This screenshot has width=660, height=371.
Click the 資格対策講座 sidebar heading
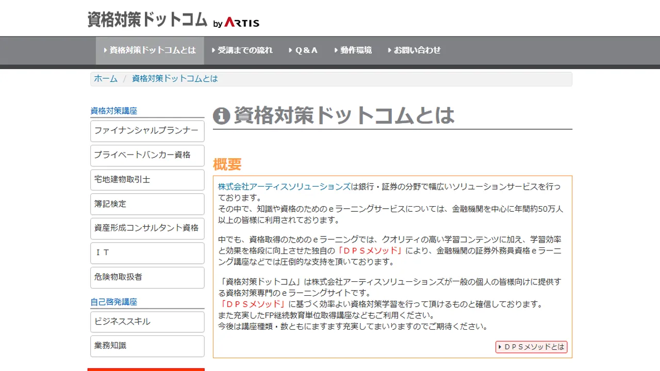point(114,111)
